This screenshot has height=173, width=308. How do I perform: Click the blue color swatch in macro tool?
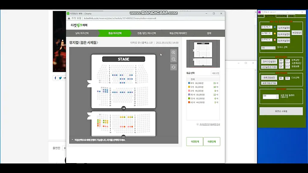[x=275, y=27]
